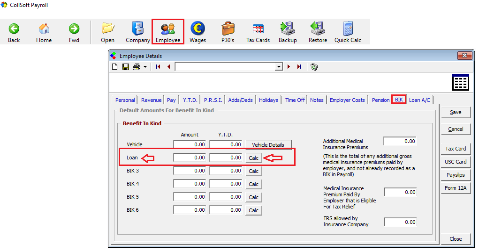
Task: Switch to the Revenue tab
Action: pos(151,100)
